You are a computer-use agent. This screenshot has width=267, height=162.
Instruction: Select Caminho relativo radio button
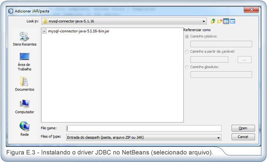click(187, 36)
